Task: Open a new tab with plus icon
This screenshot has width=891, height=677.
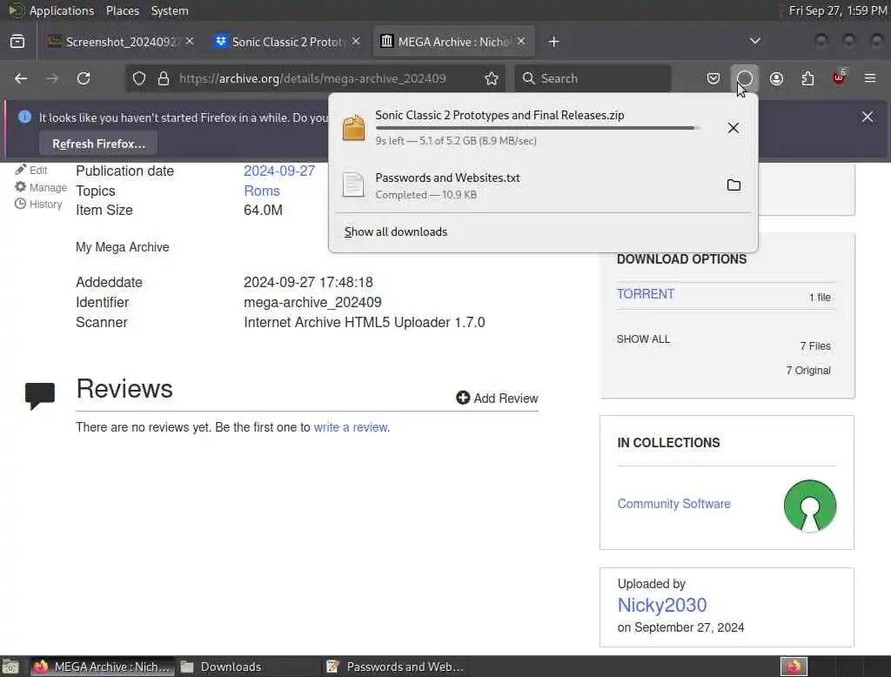Action: click(x=553, y=42)
